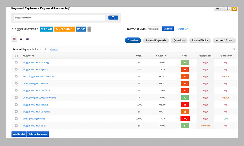Viewport: 244px width, 146px height.
Task: Open the Keyword Finder tab
Action: 224,40
